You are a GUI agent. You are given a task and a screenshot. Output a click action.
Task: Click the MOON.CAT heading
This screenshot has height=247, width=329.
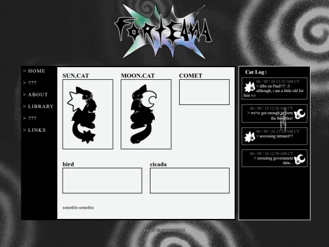tap(138, 76)
